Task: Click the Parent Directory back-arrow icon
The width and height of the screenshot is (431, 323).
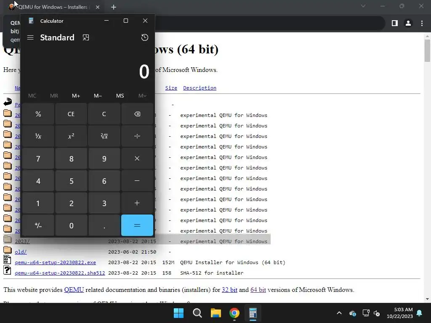Action: pos(8,102)
